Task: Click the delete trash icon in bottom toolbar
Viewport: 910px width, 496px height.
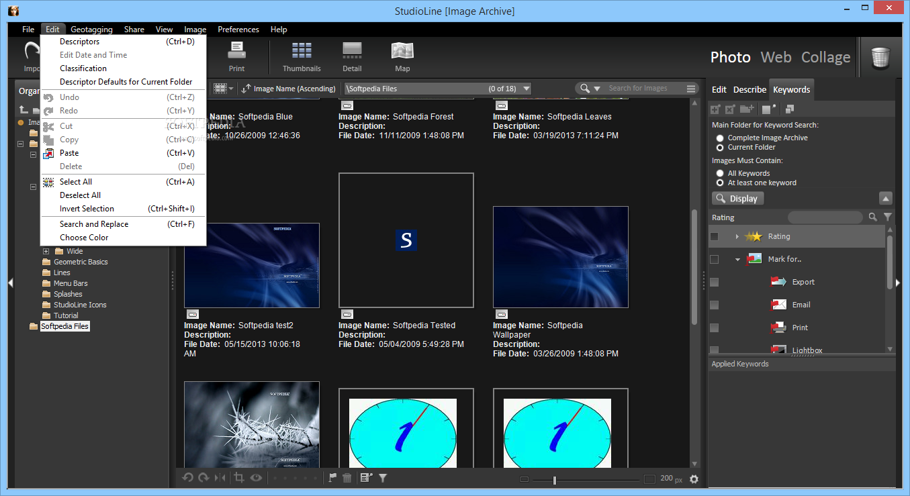Action: tap(347, 478)
